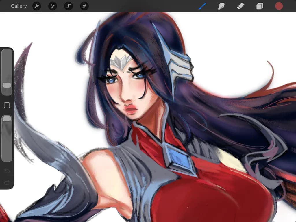
Task: Select the Brush tool
Action: click(x=203, y=6)
